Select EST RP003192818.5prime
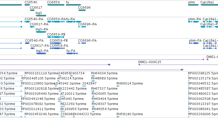 coord(41,89)
